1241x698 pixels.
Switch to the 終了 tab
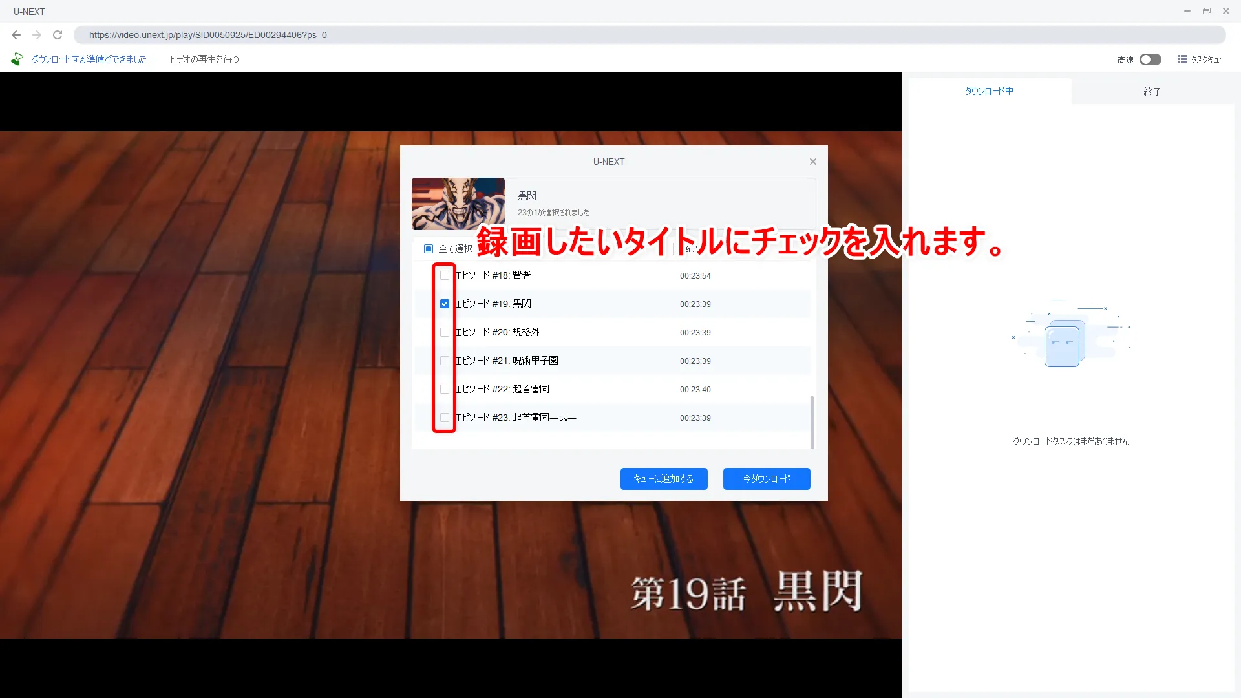pyautogui.click(x=1152, y=91)
